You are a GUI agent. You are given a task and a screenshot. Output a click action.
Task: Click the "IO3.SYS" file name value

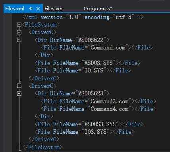click(95, 132)
